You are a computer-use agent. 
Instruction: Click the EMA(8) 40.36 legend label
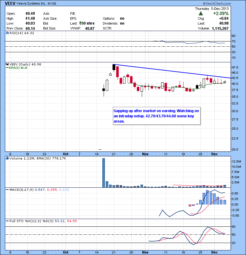tap(18, 68)
